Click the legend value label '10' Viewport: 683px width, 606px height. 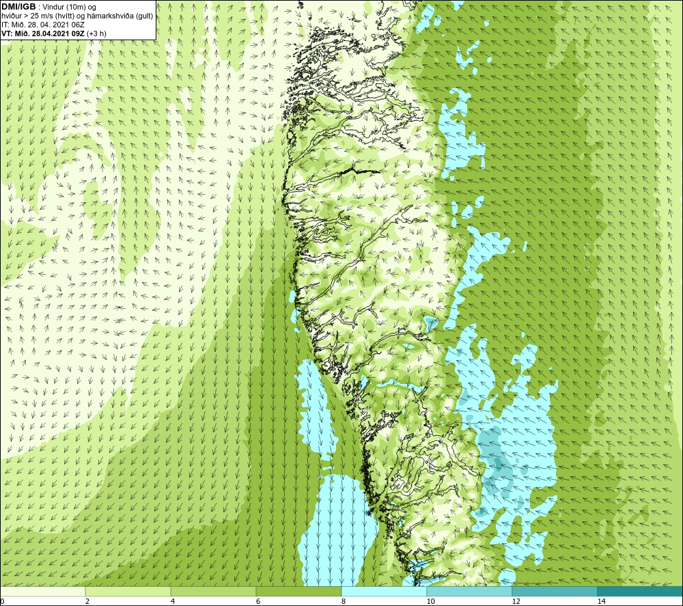[430, 602]
